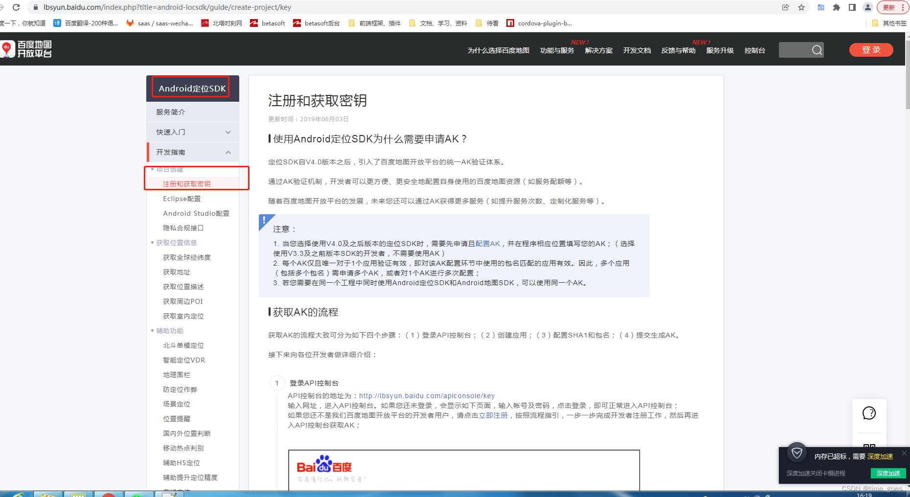The image size is (910, 497).
Task: Open the 其他书签 bookmark folder
Action: (889, 23)
